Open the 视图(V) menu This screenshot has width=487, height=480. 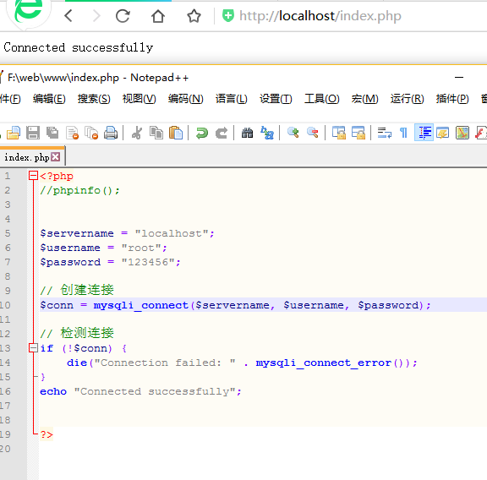tap(140, 99)
